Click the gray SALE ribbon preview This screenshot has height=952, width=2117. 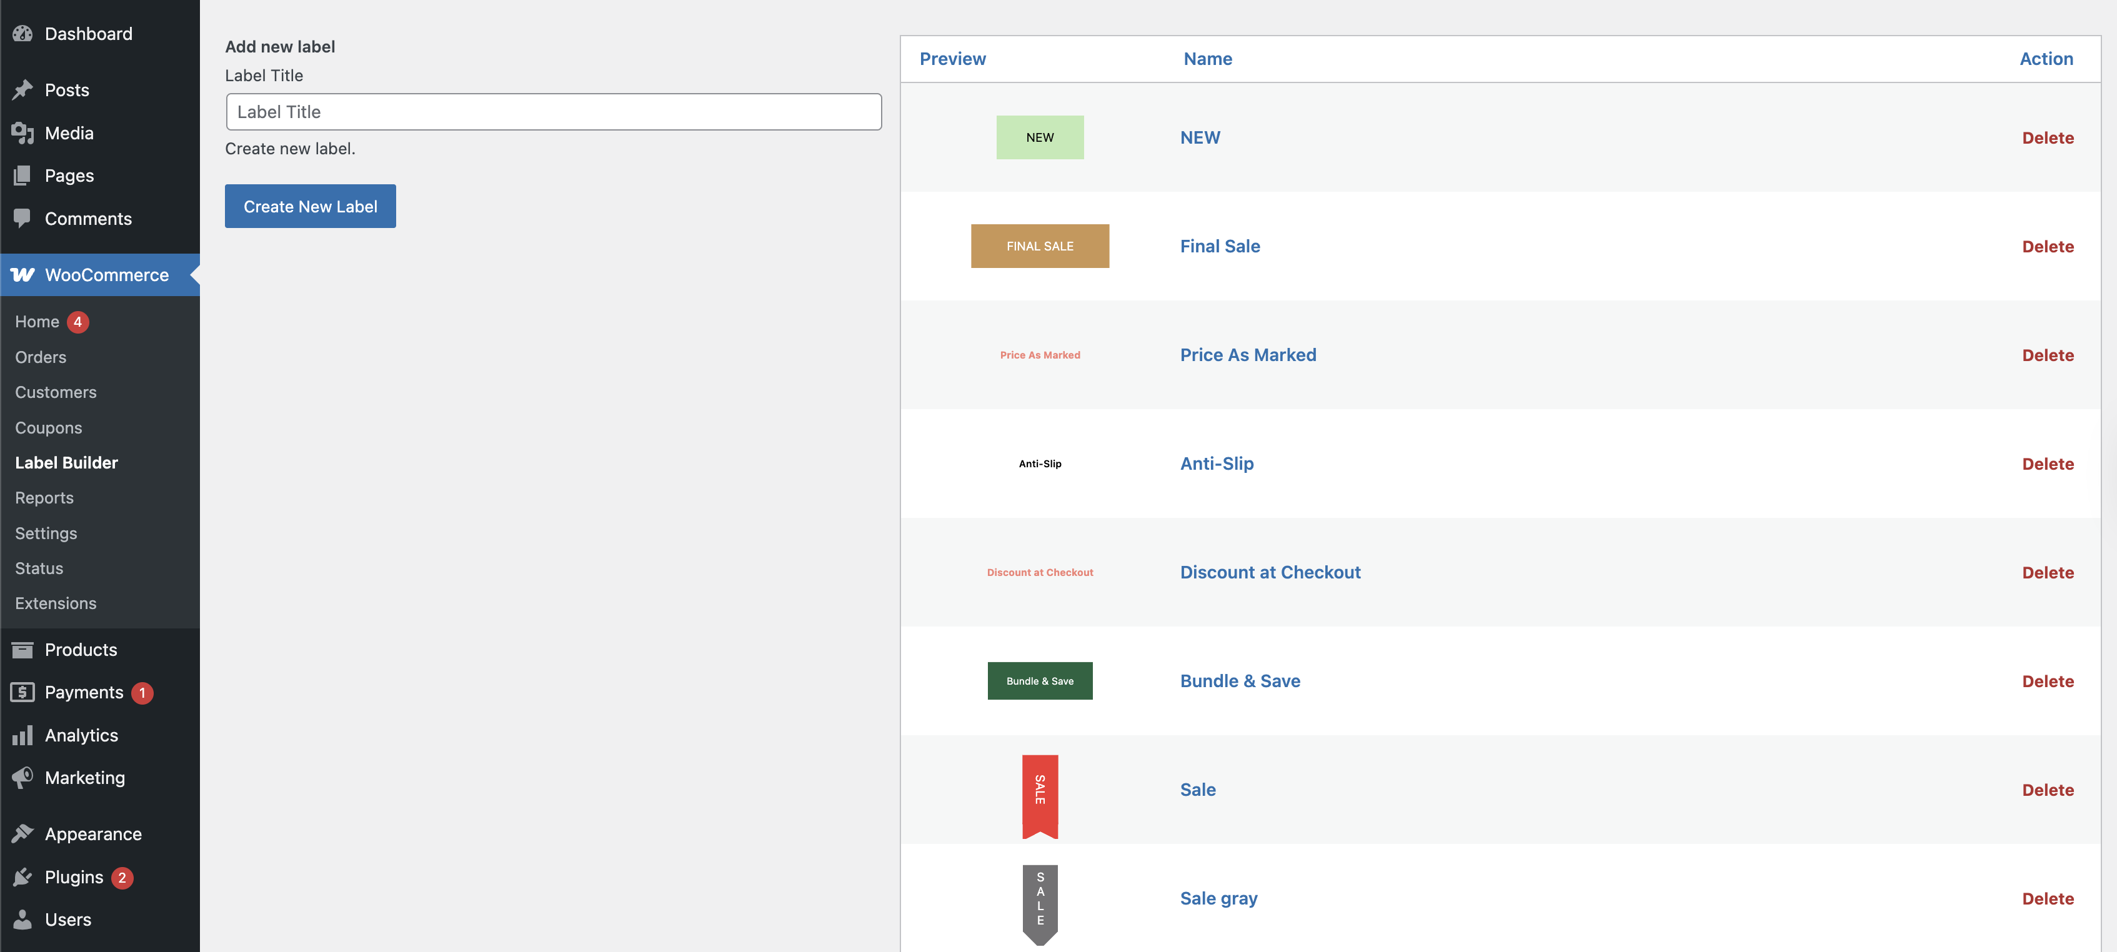(x=1040, y=905)
